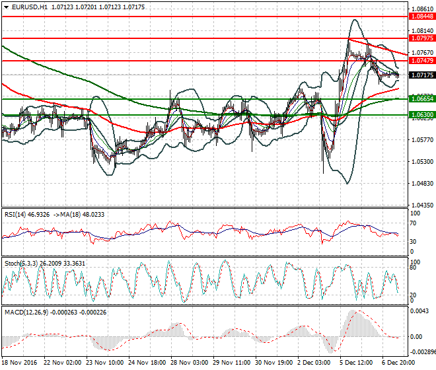Select the red 1.08448 price level label

[x=422, y=17]
